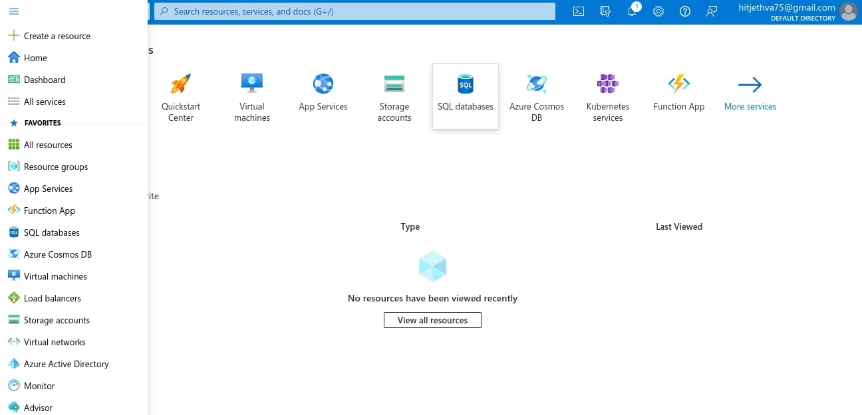
Task: Select Create a resource menu text
Action: click(57, 36)
